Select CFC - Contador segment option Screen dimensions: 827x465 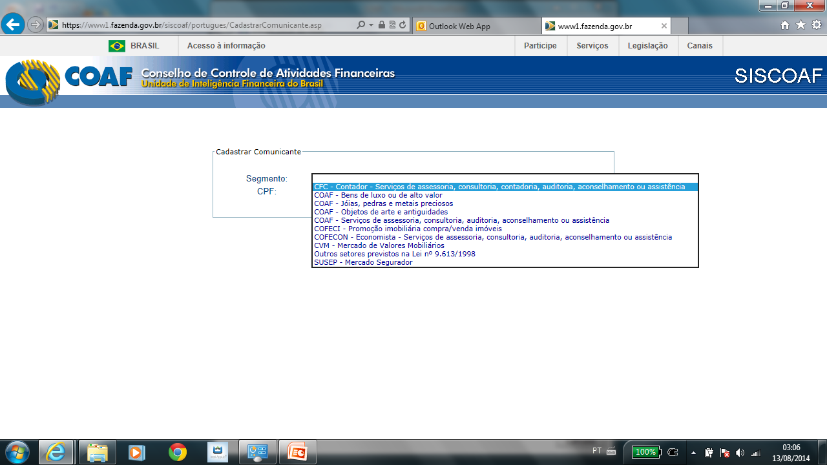(505, 187)
